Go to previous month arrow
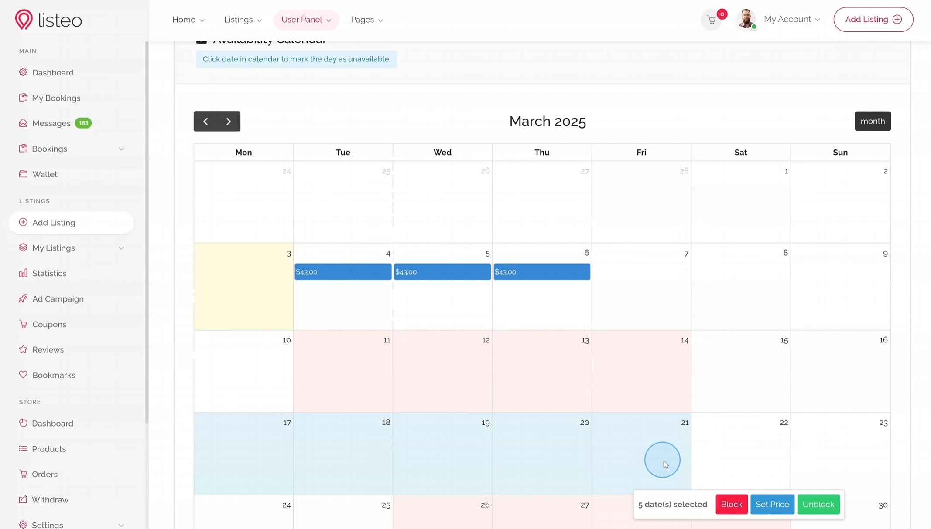This screenshot has height=529, width=931. point(205,121)
